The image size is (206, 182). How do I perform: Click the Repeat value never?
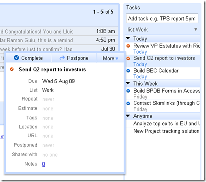click(48, 99)
